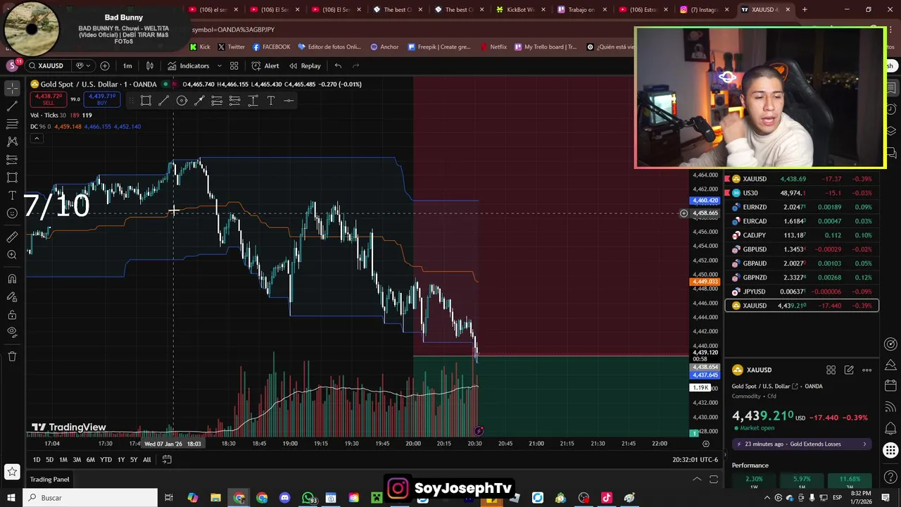
Task: Select the crosshair cursor tool
Action: click(x=12, y=88)
